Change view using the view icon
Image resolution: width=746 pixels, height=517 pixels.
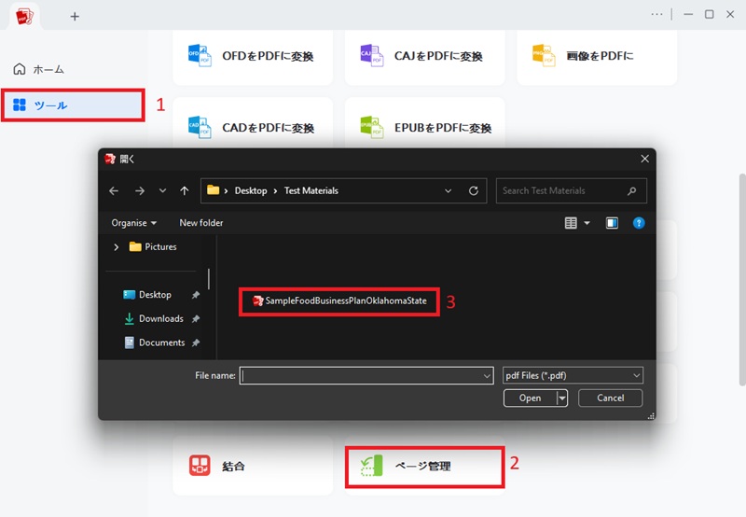click(x=571, y=223)
